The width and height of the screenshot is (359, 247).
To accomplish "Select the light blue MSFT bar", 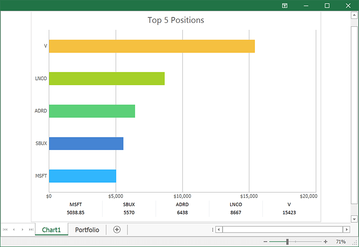I will click(82, 176).
